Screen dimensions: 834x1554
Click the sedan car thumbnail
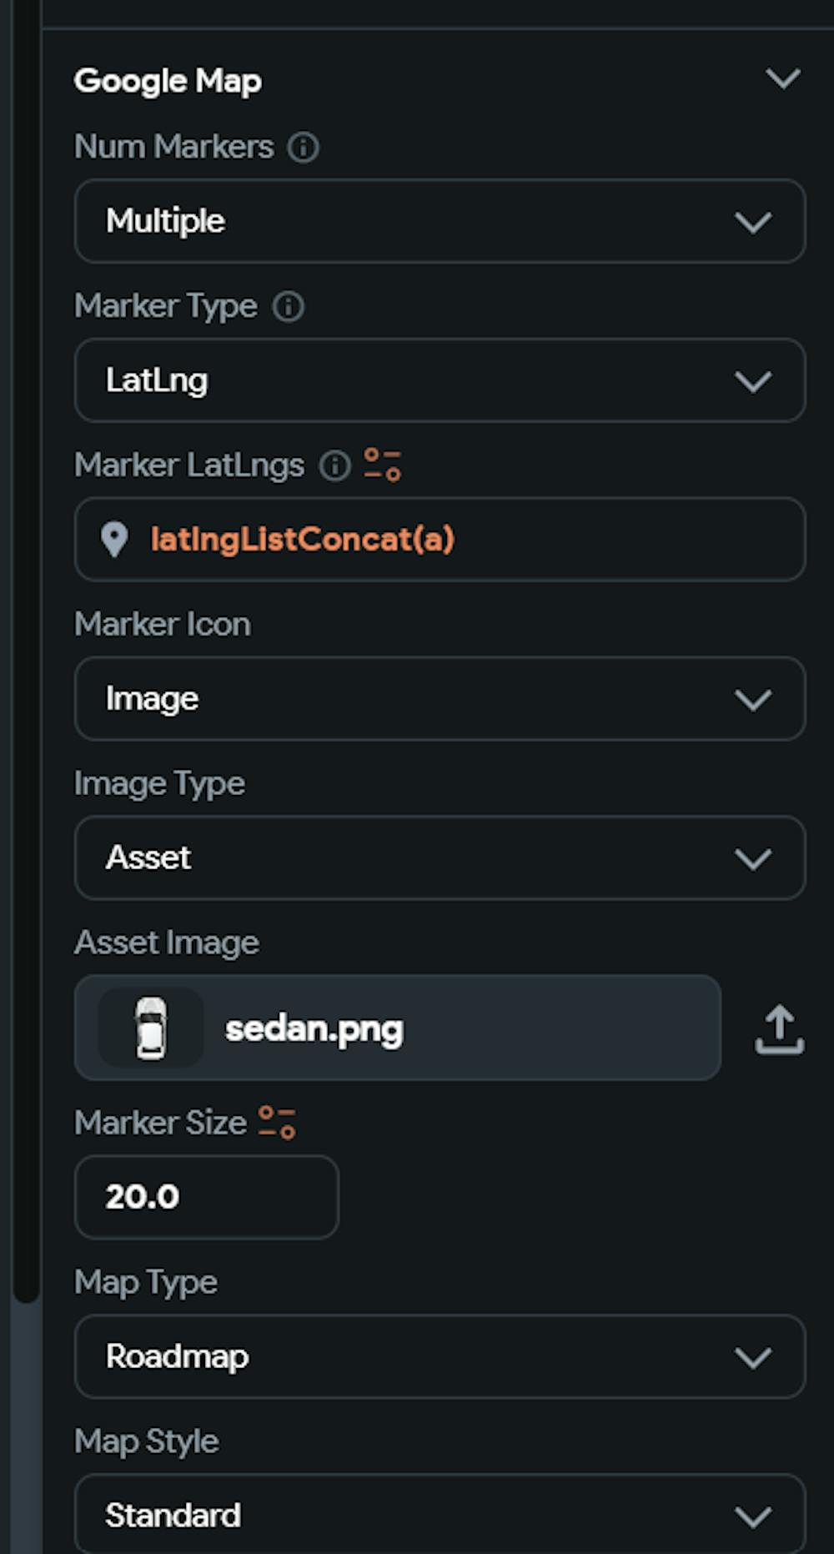click(x=151, y=1028)
